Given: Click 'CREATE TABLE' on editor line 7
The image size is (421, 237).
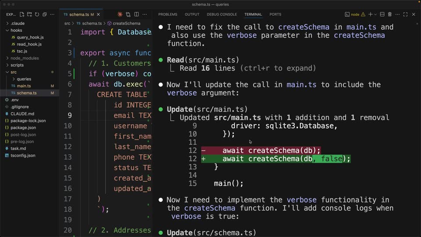Looking at the screenshot, I should (x=122, y=95).
